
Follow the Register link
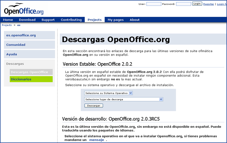[x=209, y=4]
